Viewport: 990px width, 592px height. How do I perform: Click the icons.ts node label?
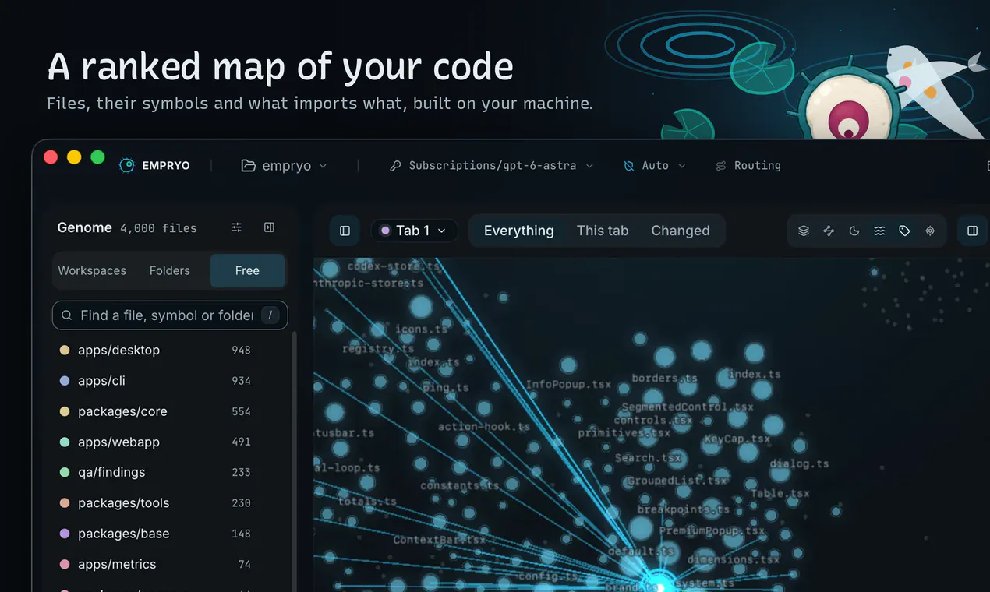422,329
